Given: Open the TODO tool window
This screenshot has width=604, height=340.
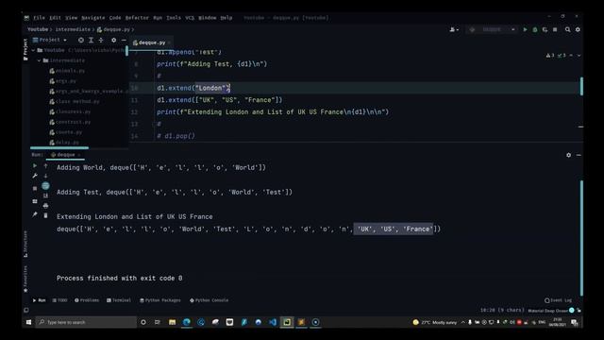Looking at the screenshot, I should (x=59, y=300).
